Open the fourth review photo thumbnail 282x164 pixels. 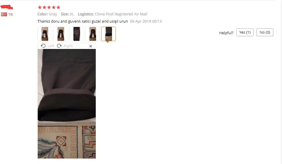(x=93, y=34)
